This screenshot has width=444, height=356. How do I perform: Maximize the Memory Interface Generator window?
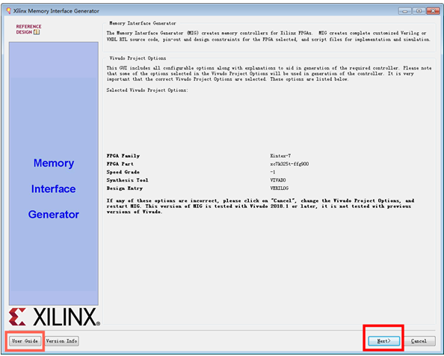pyautogui.click(x=419, y=11)
